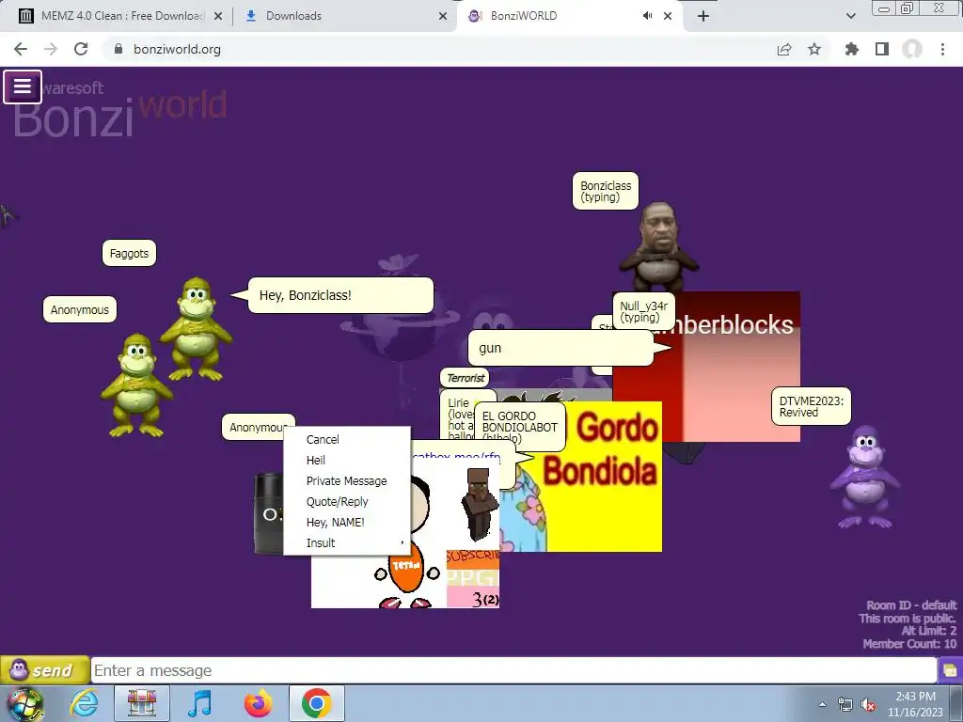Switch to Chrome taskbar button

(316, 703)
